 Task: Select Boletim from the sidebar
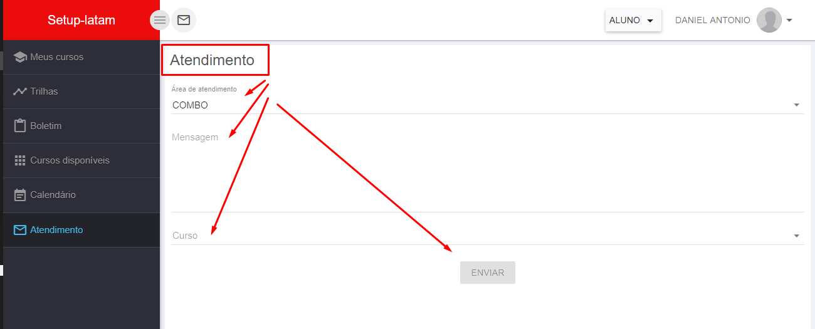pyautogui.click(x=81, y=126)
